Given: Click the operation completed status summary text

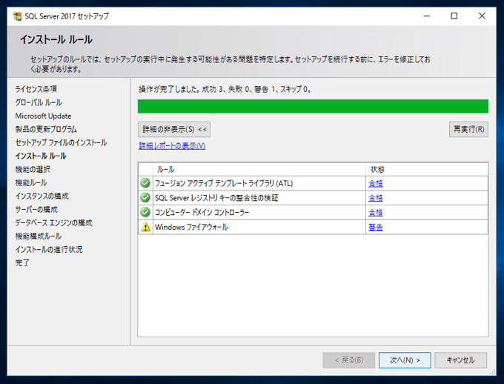Looking at the screenshot, I should 225,89.
